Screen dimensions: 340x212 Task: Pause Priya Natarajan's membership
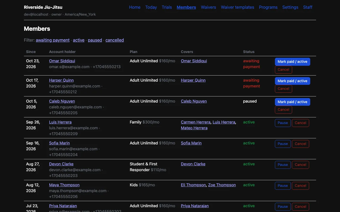[283, 207]
